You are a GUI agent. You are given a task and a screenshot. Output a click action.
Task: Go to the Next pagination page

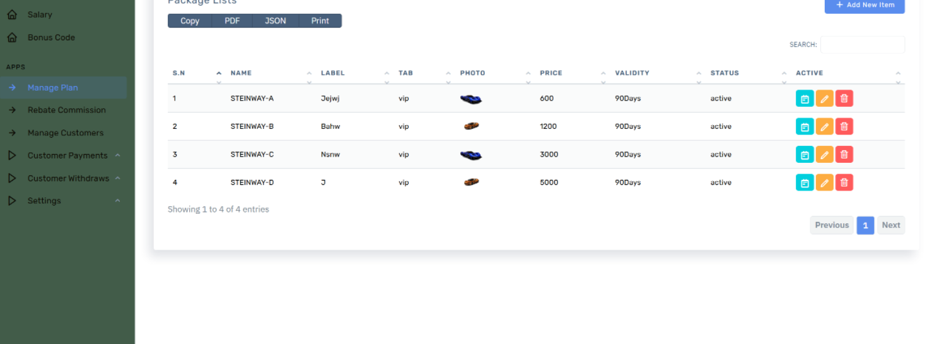(890, 225)
